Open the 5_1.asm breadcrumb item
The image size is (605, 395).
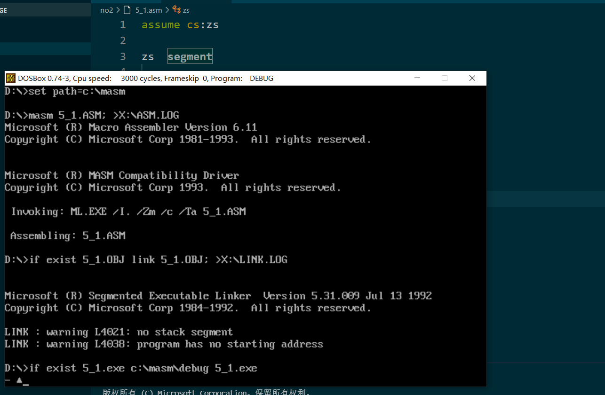tap(149, 10)
